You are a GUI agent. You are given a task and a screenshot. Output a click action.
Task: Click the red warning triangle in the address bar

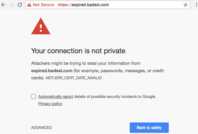click(30, 5)
